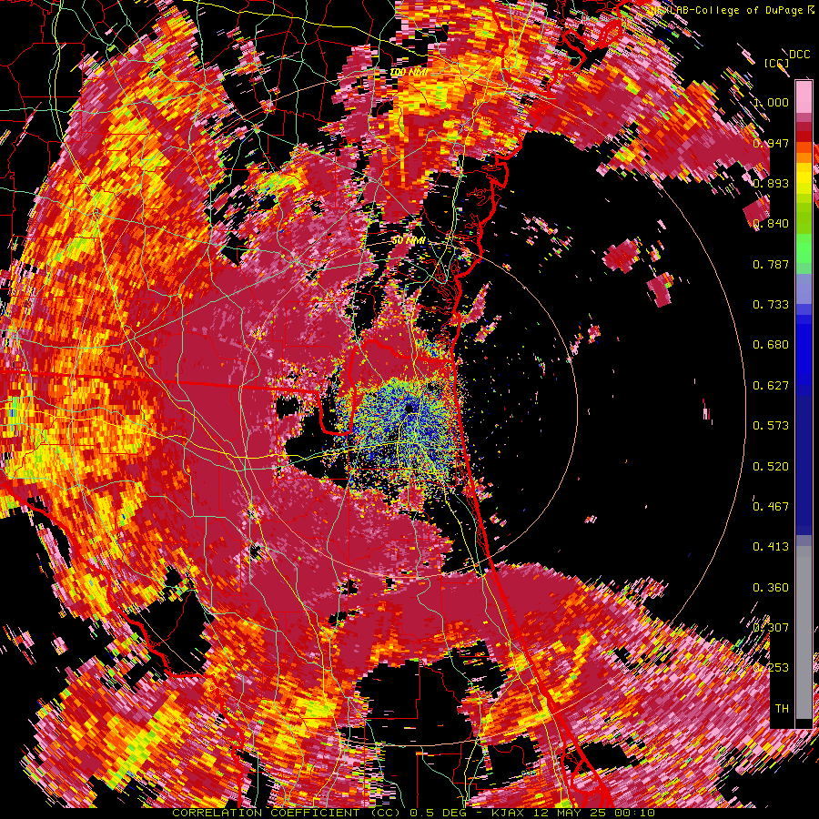Select the 0.787 legend value
819x819 pixels.
pyautogui.click(x=771, y=264)
